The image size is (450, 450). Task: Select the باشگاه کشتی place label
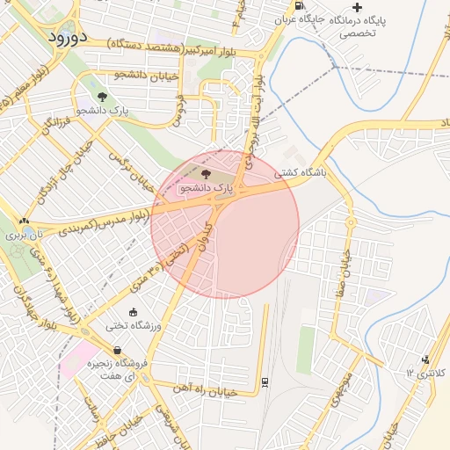[x=301, y=173]
